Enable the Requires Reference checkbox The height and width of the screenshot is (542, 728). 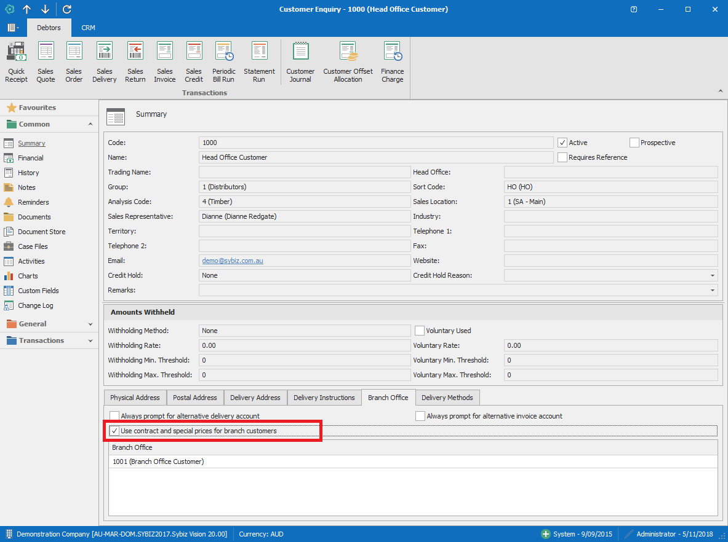point(562,157)
